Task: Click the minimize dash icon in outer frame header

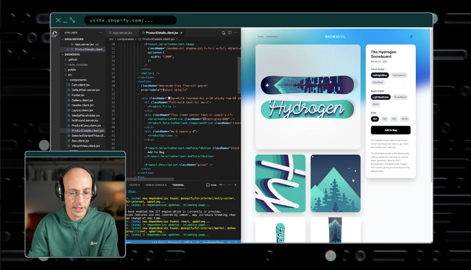Action: (x=65, y=22)
